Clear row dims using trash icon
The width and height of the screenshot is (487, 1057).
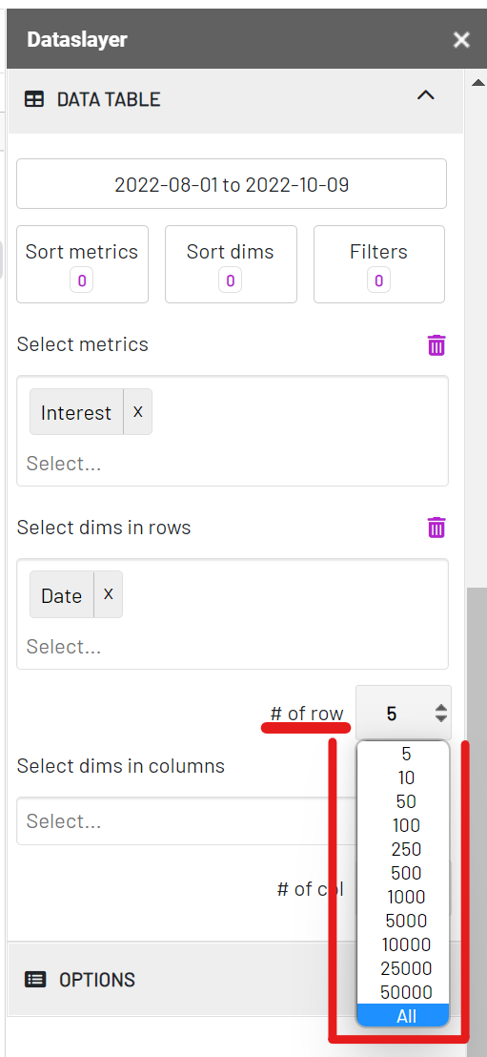coord(436,528)
